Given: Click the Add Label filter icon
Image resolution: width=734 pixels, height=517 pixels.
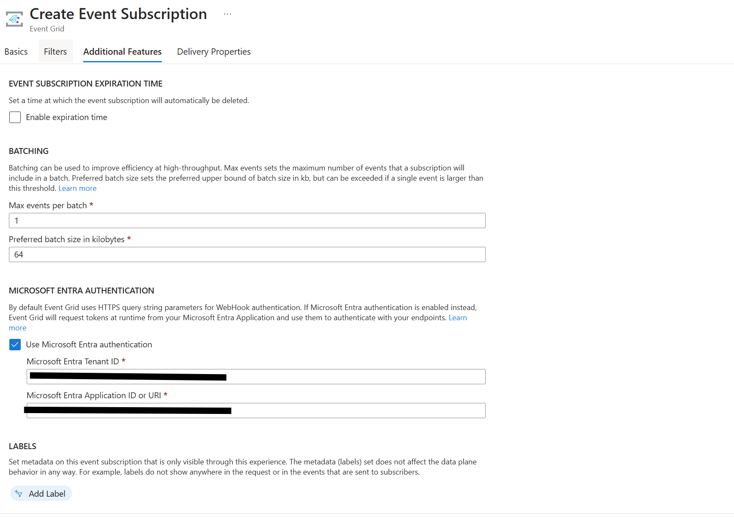Looking at the screenshot, I should [19, 494].
